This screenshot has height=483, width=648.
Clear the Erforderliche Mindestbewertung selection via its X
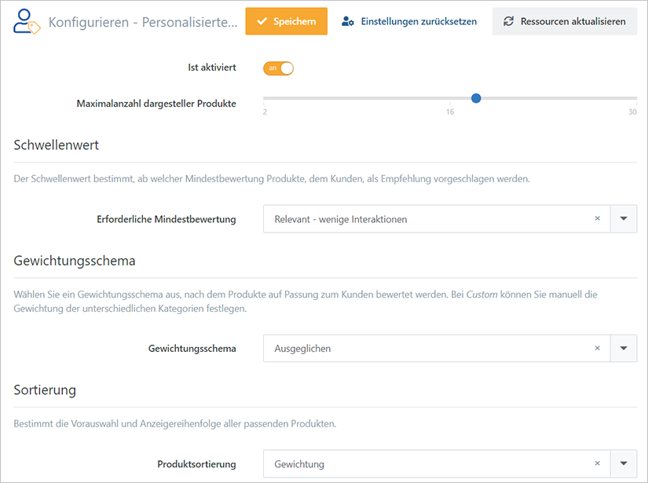[597, 218]
